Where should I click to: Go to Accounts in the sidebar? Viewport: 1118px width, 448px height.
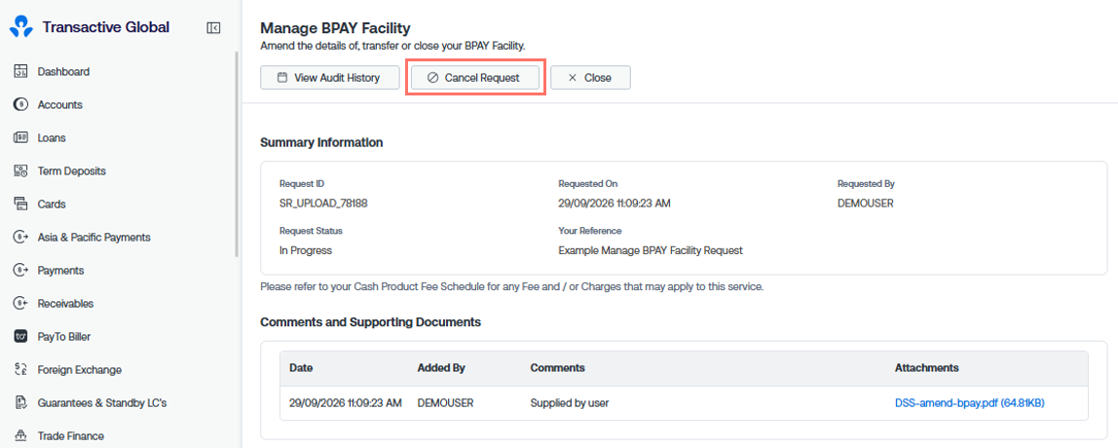pos(60,105)
